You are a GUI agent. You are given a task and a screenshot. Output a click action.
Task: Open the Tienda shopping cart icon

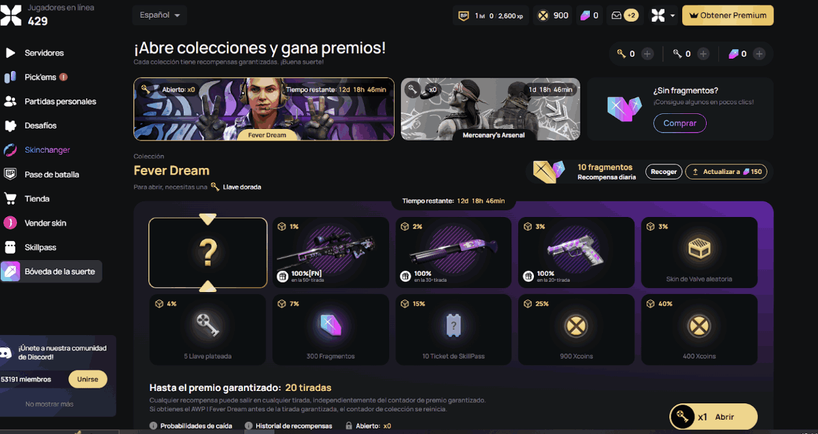coord(10,199)
